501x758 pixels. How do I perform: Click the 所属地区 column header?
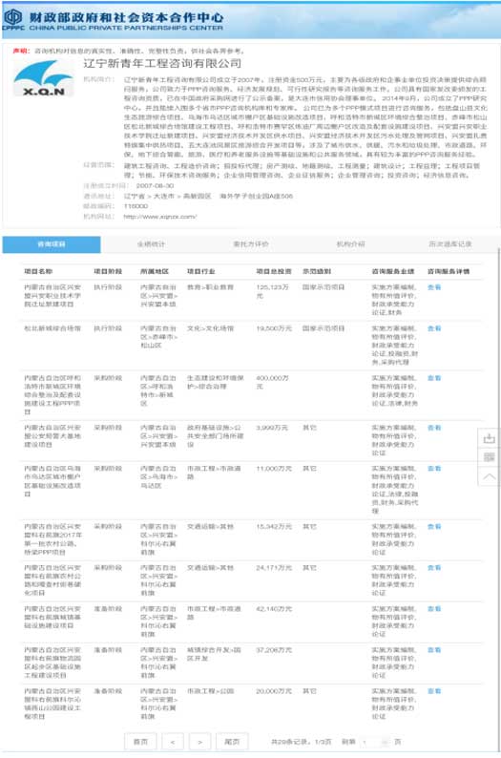(155, 272)
